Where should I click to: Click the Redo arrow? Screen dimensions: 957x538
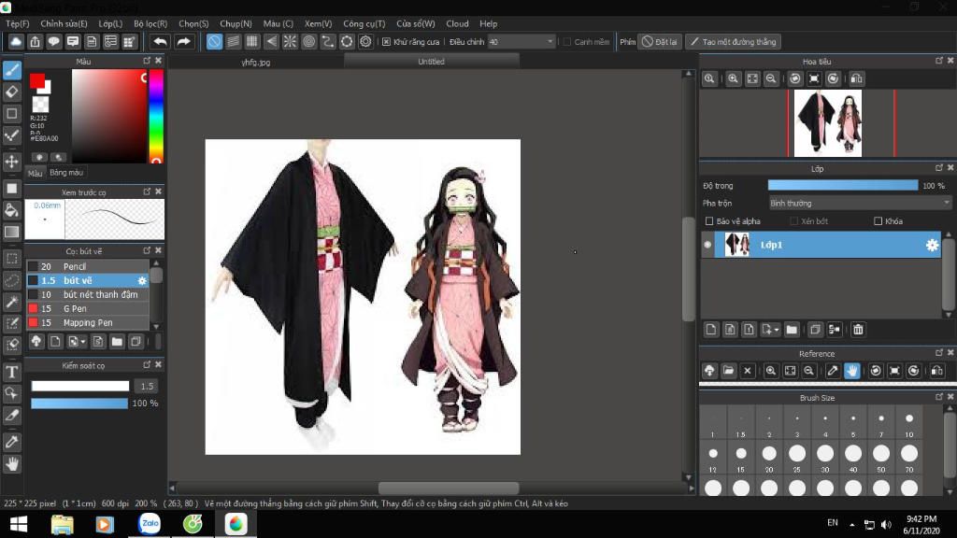point(183,41)
